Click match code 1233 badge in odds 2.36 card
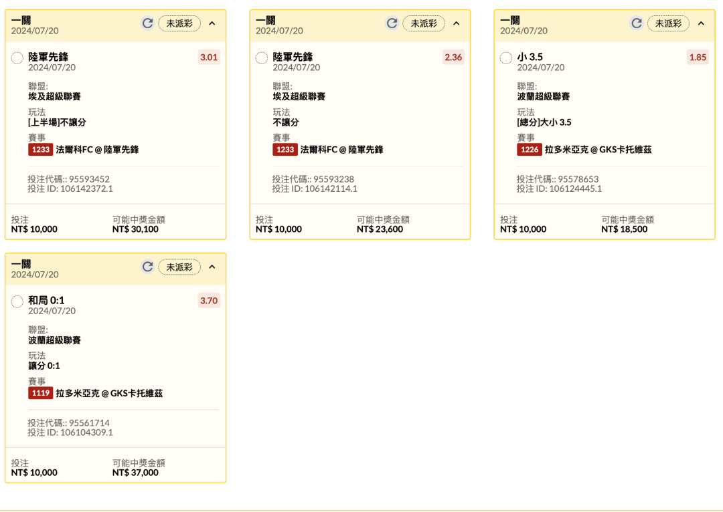This screenshot has height=512, width=723. [x=285, y=150]
